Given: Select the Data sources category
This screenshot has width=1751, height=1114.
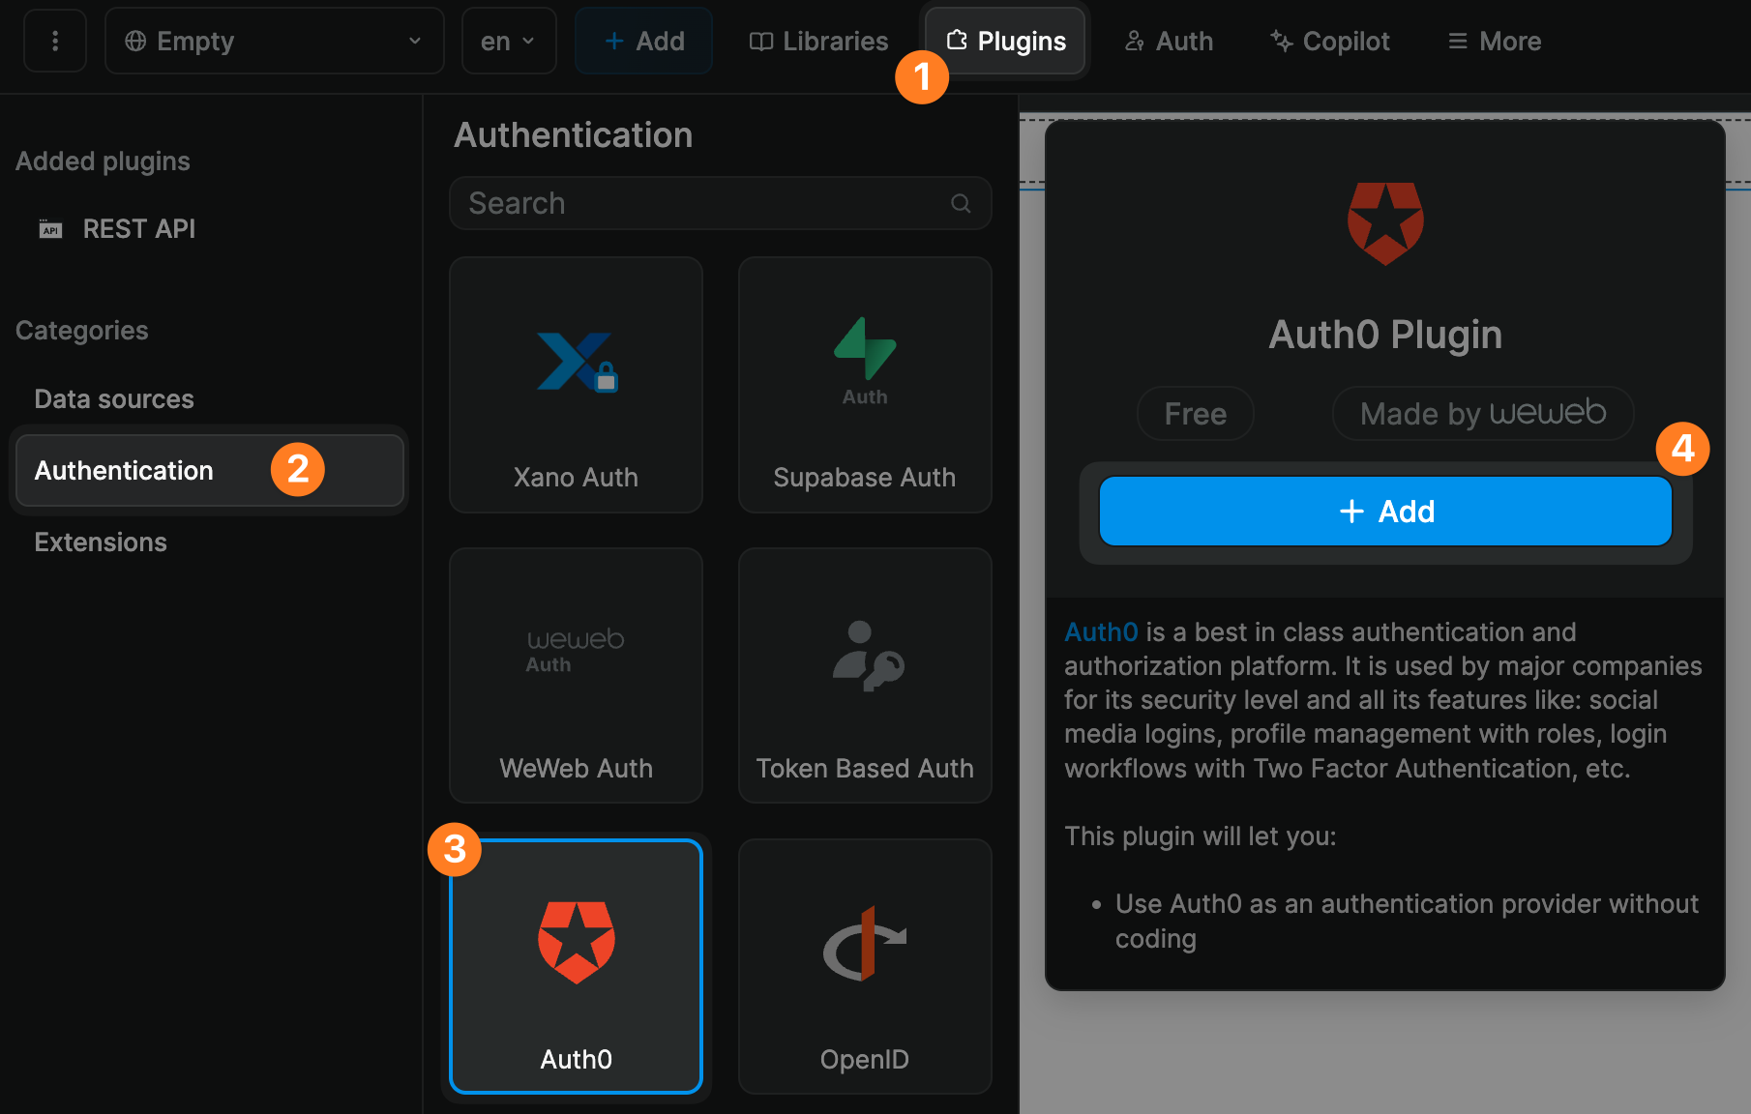Looking at the screenshot, I should coord(113,398).
